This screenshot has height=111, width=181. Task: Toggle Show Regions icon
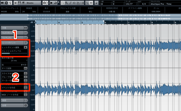point(19,3)
